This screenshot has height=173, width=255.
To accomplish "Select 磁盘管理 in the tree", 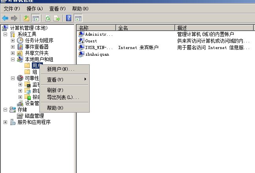I will (34, 116).
